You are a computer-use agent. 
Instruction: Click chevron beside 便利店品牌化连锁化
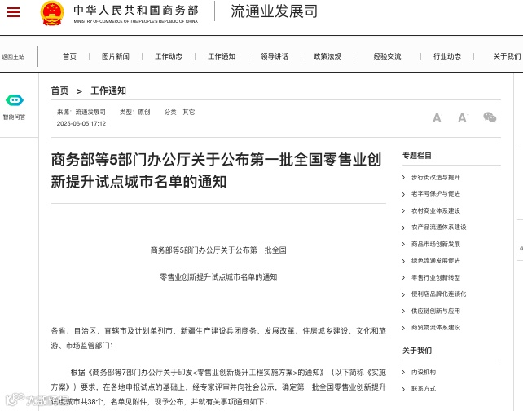[x=403, y=294]
